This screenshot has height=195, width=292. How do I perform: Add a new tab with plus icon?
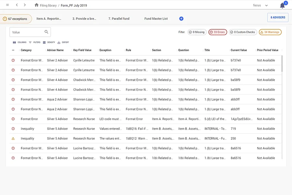181,19
